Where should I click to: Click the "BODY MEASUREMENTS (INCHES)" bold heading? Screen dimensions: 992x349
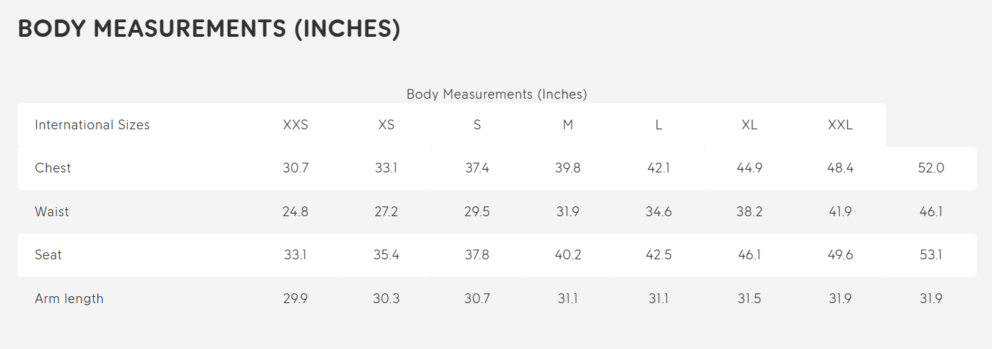pos(209,29)
